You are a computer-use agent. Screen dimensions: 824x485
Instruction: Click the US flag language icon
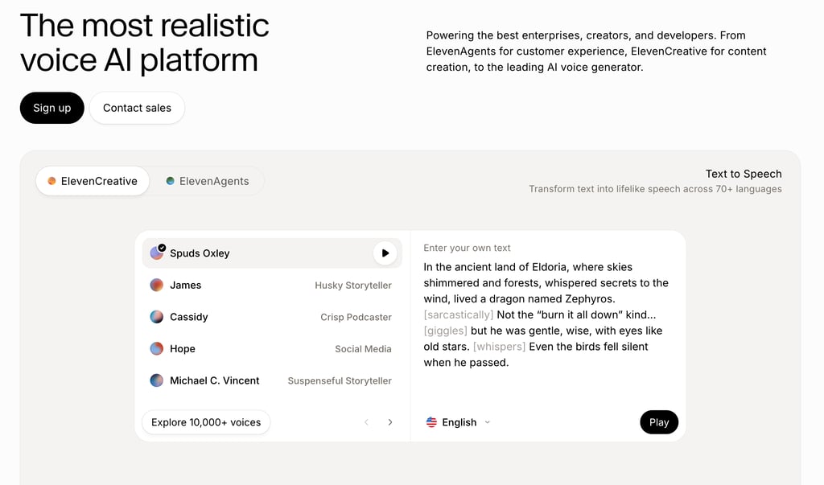coord(431,422)
